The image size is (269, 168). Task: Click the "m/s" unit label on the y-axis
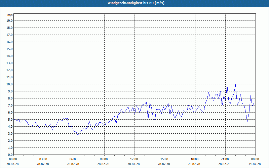click(x=10, y=15)
